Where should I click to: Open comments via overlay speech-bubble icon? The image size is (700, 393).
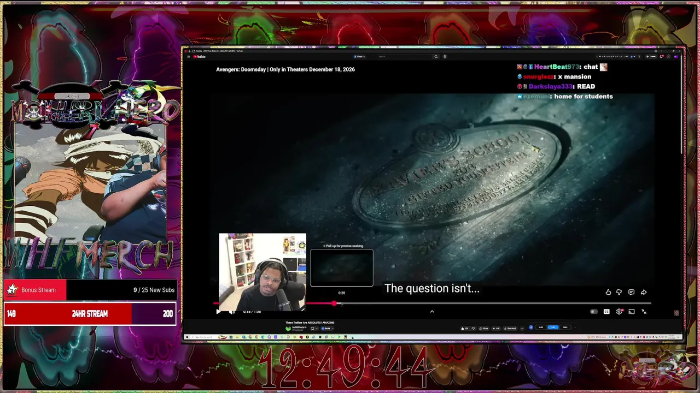(x=631, y=293)
